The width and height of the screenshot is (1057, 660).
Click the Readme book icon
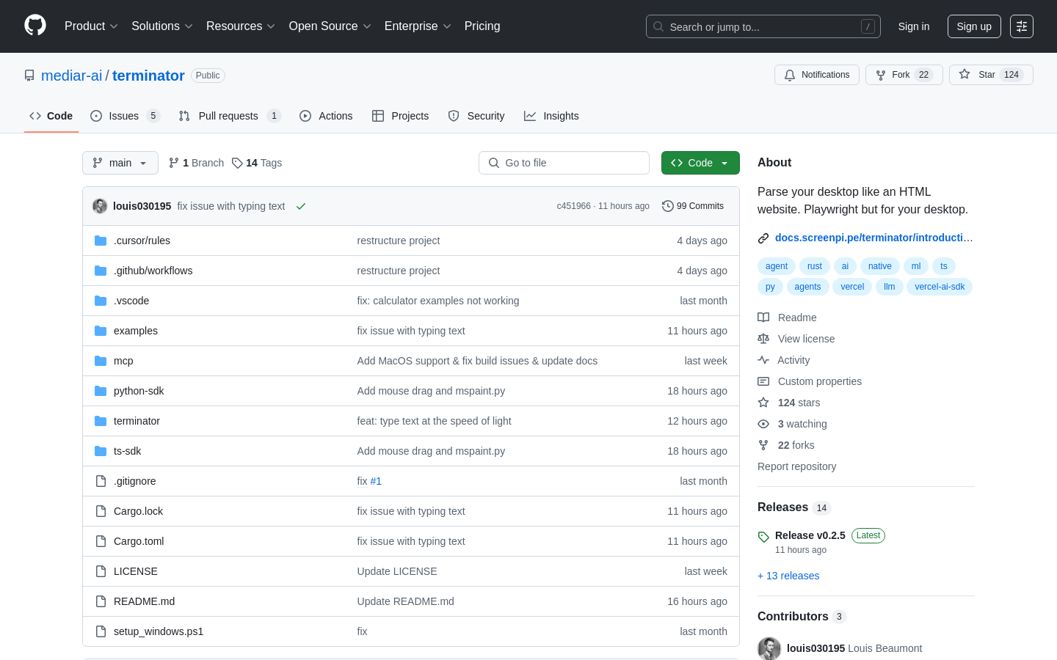pos(763,318)
